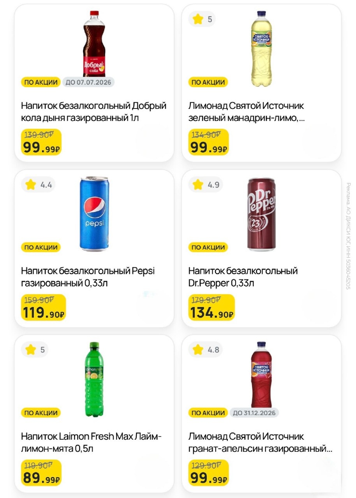
Task: Open the yellow Святой Источник bottle image
Action: 261,48
